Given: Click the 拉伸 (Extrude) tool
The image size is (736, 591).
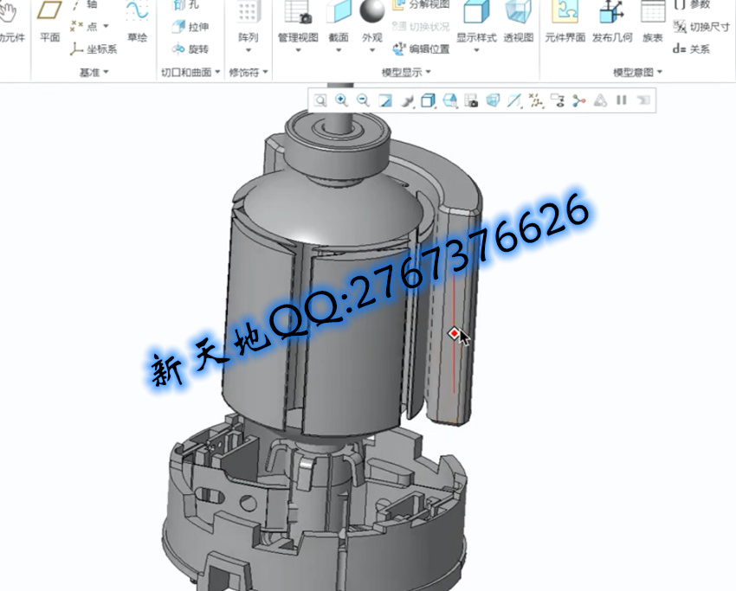Looking at the screenshot, I should click(x=190, y=27).
